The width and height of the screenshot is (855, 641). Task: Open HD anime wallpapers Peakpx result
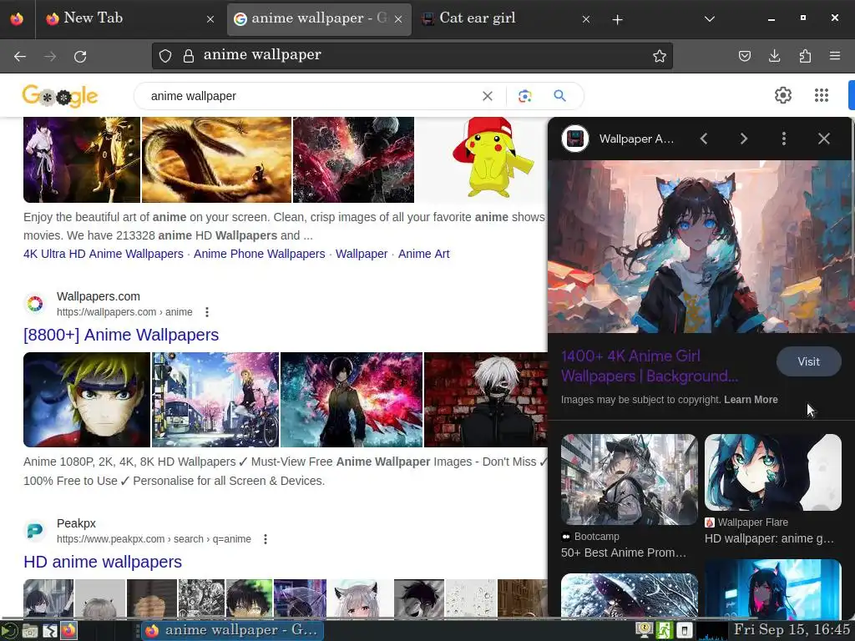pyautogui.click(x=103, y=562)
